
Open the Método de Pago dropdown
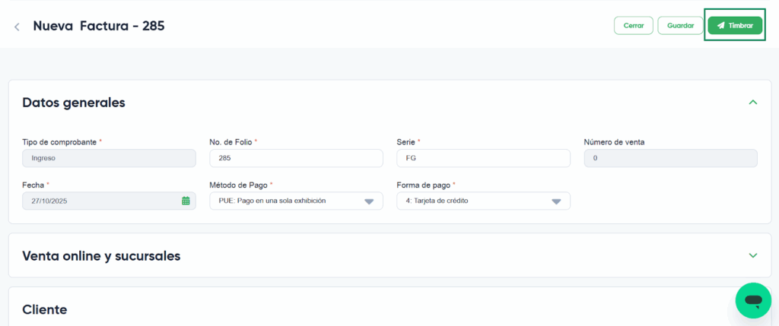pos(296,201)
